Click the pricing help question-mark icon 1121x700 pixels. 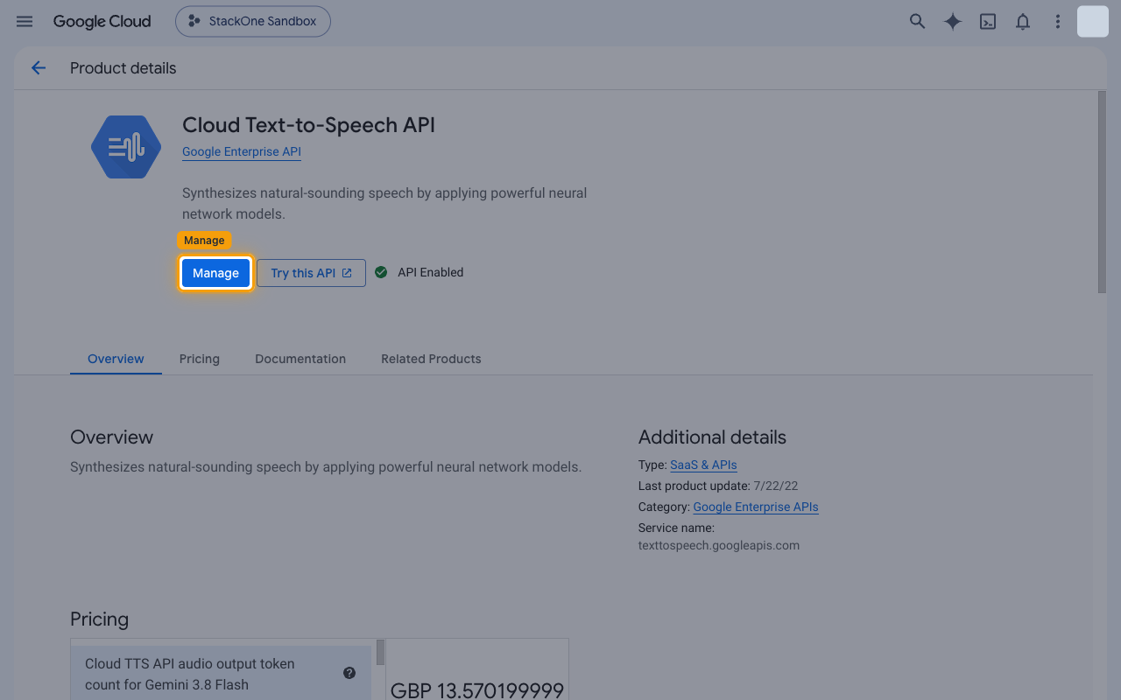349,673
